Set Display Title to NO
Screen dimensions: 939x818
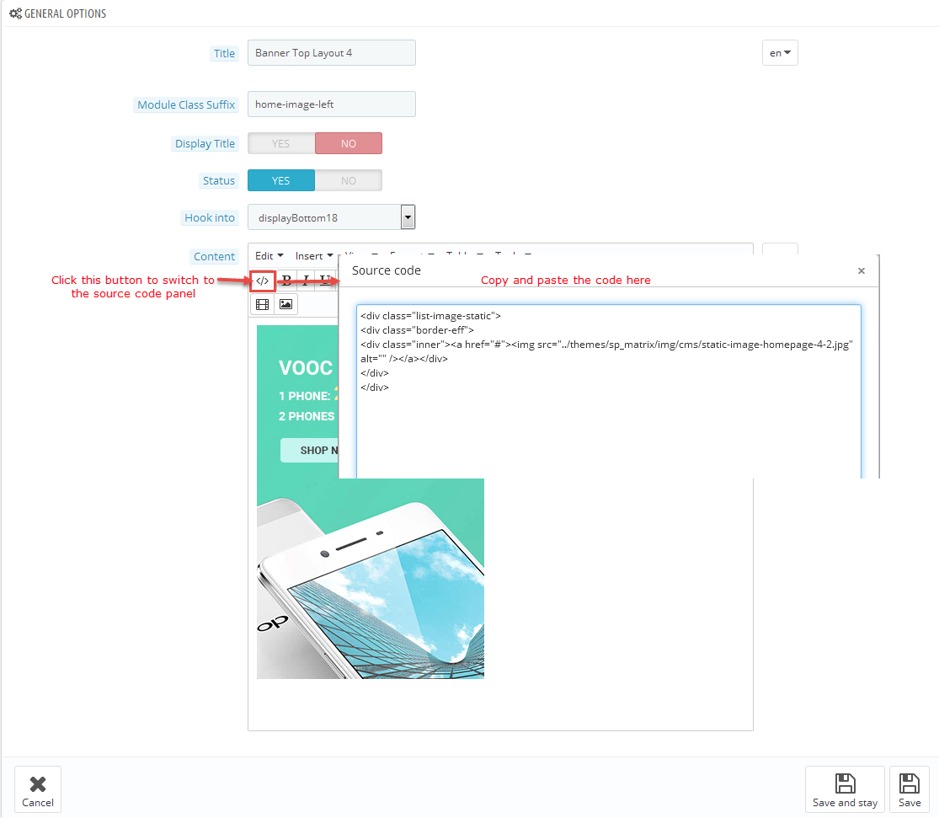pyautogui.click(x=349, y=143)
